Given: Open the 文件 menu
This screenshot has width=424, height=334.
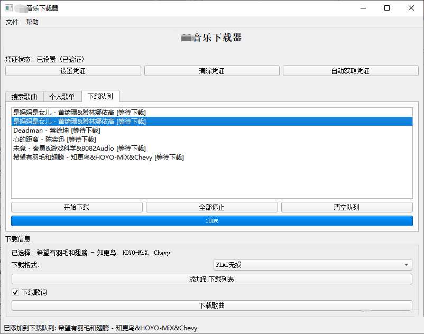Looking at the screenshot, I should pos(12,22).
